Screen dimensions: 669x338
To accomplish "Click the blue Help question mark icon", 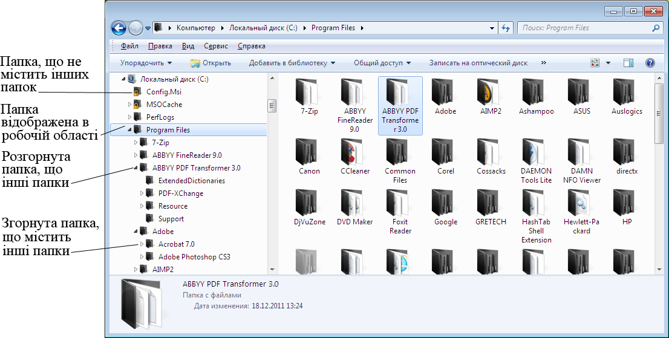I will 650,63.
